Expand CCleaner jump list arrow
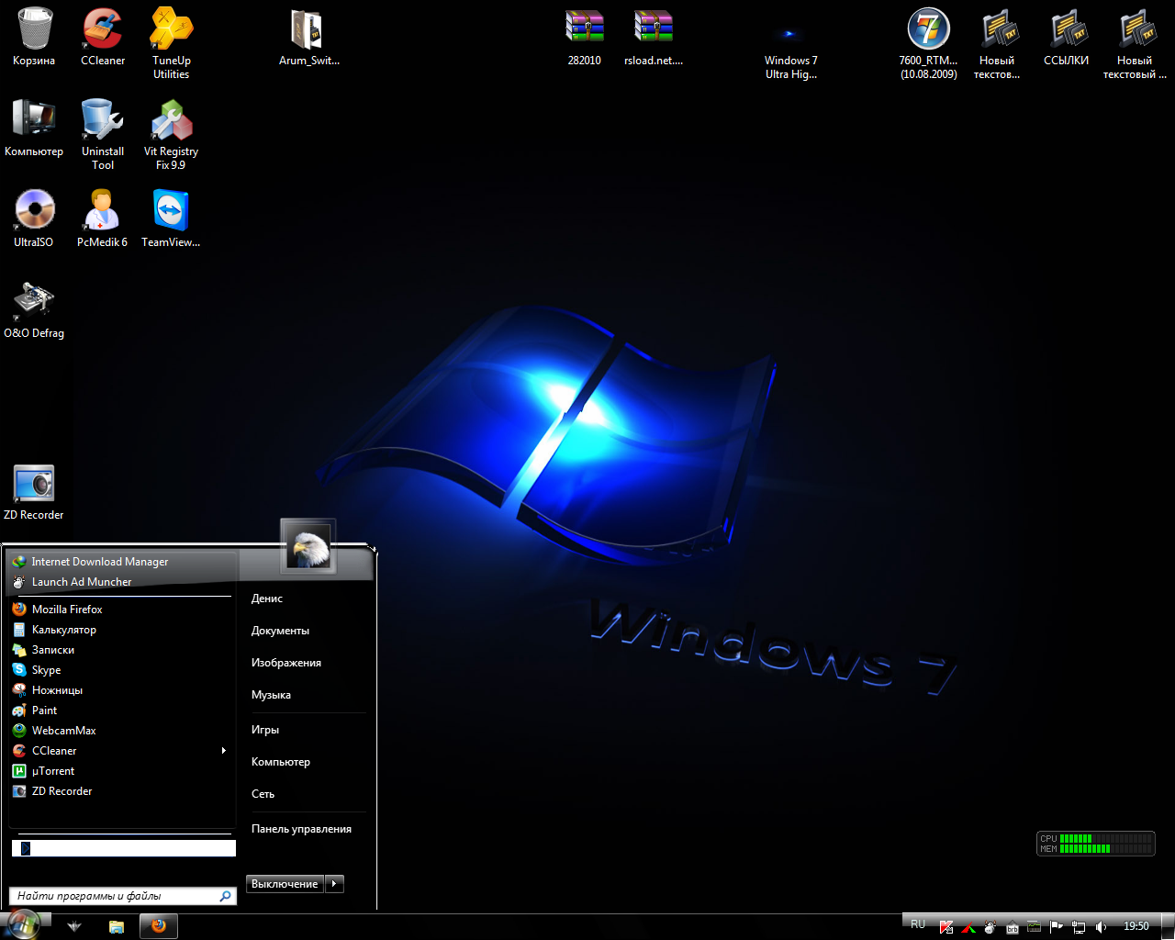This screenshot has height=940, width=1175. tap(224, 751)
